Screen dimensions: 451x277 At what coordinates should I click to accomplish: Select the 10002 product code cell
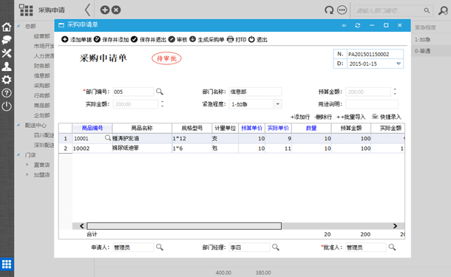(x=92, y=148)
